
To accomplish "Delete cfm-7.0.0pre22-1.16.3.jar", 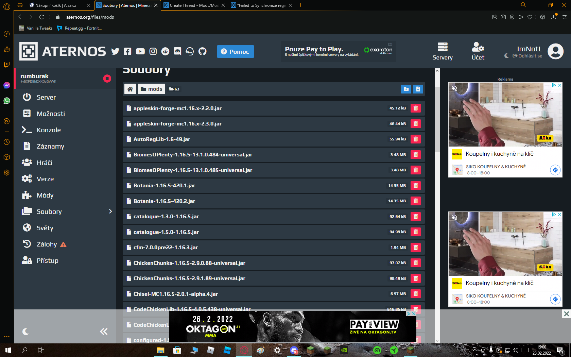I will [415, 248].
